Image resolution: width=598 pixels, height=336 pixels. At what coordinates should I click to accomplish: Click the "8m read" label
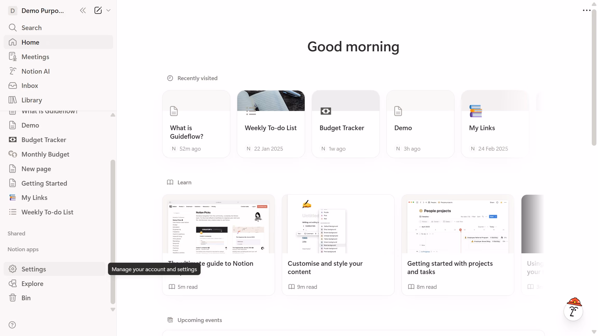click(x=427, y=287)
